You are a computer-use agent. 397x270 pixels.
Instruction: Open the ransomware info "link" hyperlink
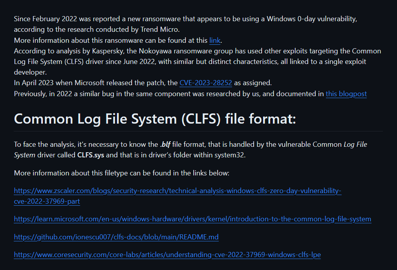click(215, 40)
